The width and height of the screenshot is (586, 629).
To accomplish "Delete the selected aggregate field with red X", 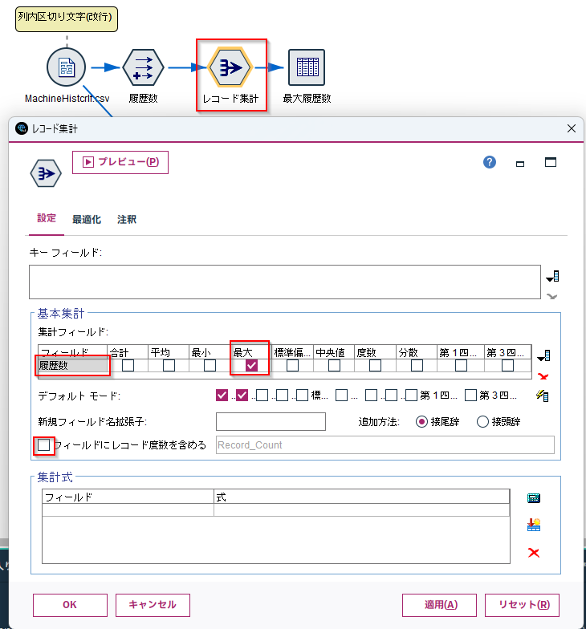I will click(x=543, y=376).
